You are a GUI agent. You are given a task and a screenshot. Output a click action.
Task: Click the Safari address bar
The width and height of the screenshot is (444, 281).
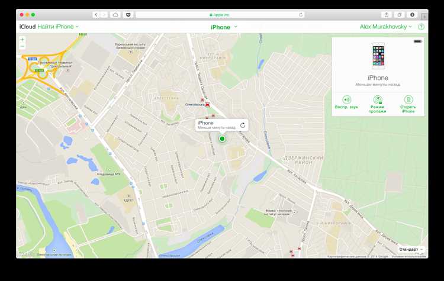click(x=220, y=15)
